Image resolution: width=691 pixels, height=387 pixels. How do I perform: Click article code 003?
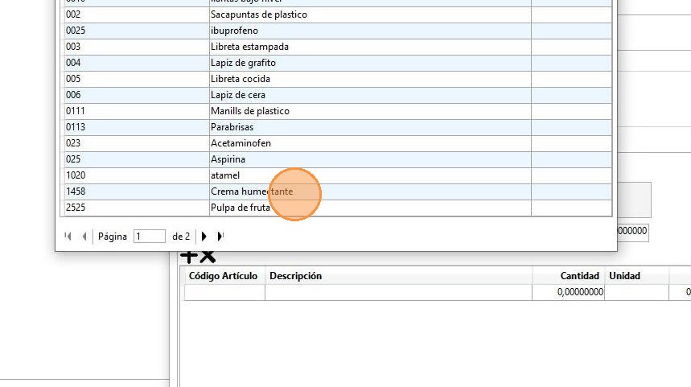point(73,47)
